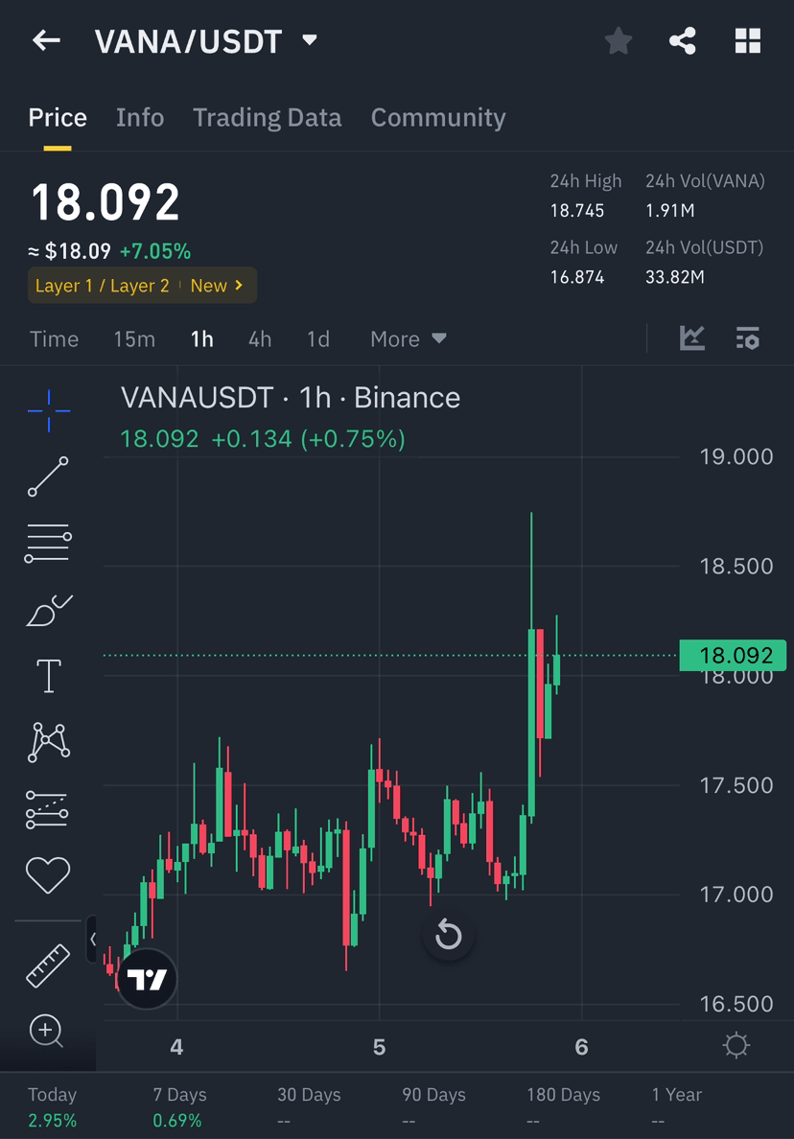
Task: Choose the horizontal lines Fibonacci tool
Action: [x=48, y=543]
